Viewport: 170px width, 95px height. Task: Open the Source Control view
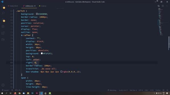coord(3,20)
